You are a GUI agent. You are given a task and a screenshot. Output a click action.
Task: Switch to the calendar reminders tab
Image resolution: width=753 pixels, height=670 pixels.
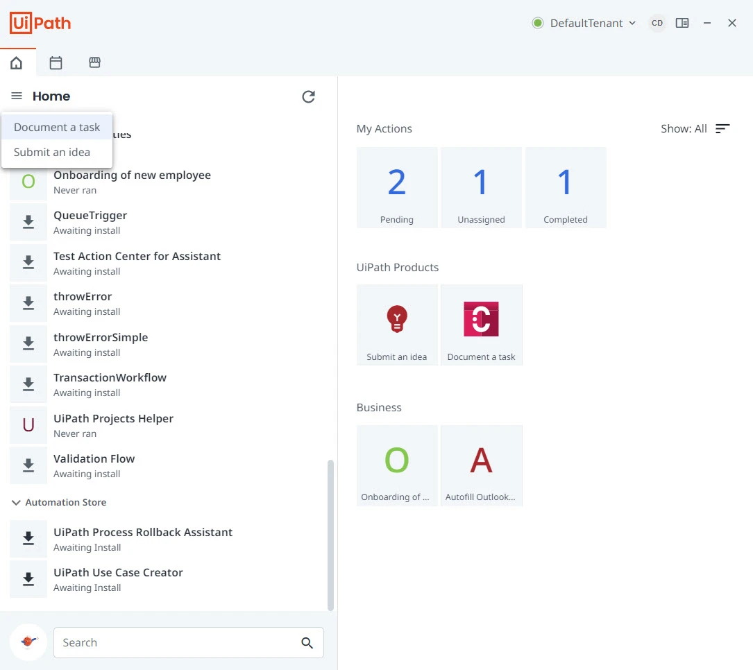[56, 62]
